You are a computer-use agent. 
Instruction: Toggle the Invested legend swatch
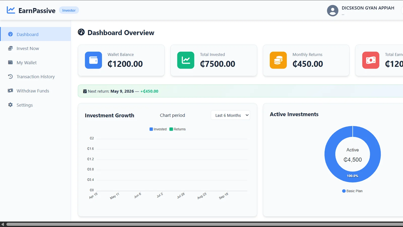point(151,129)
